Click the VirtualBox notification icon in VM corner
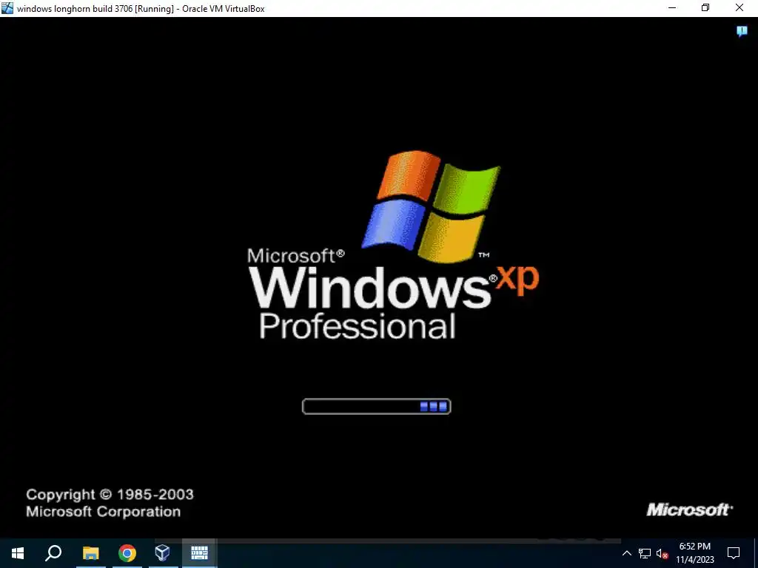This screenshot has width=758, height=568. (742, 32)
